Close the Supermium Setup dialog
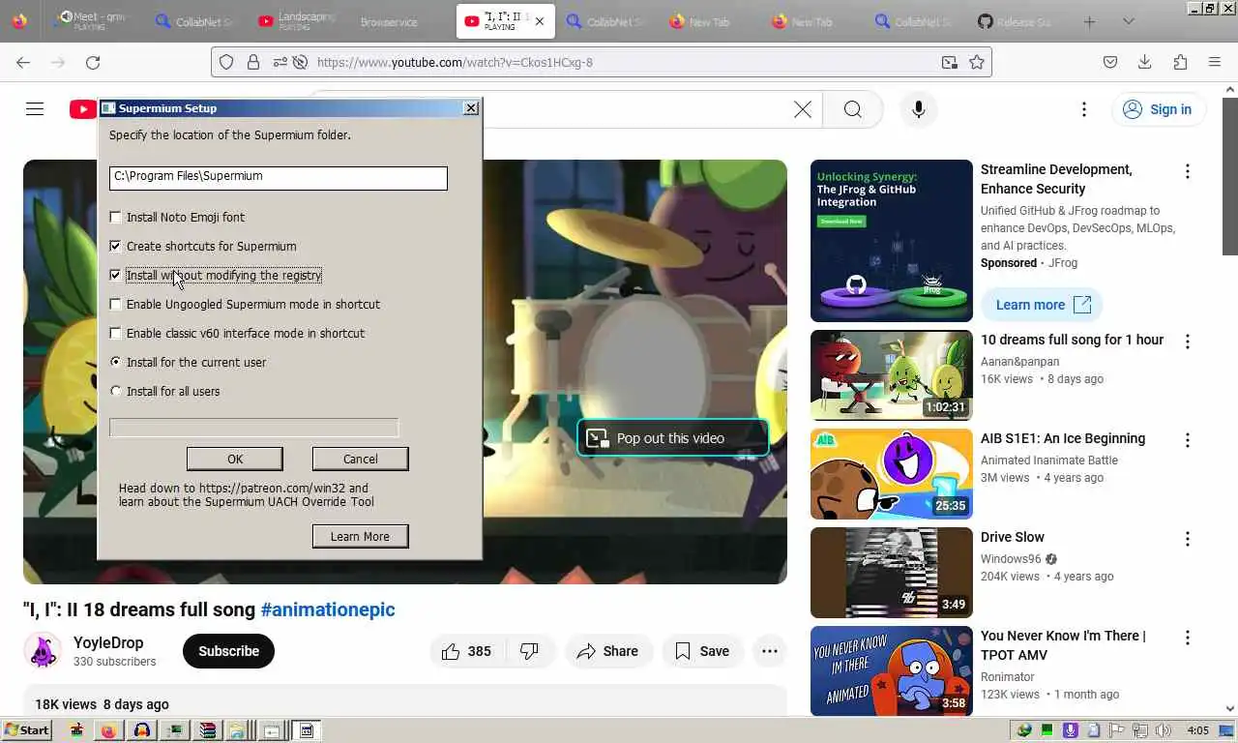 (471, 108)
